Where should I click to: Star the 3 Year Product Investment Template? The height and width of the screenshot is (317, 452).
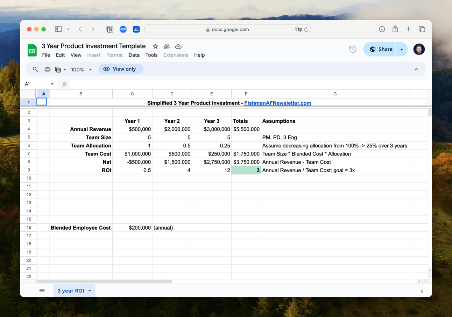tap(155, 46)
